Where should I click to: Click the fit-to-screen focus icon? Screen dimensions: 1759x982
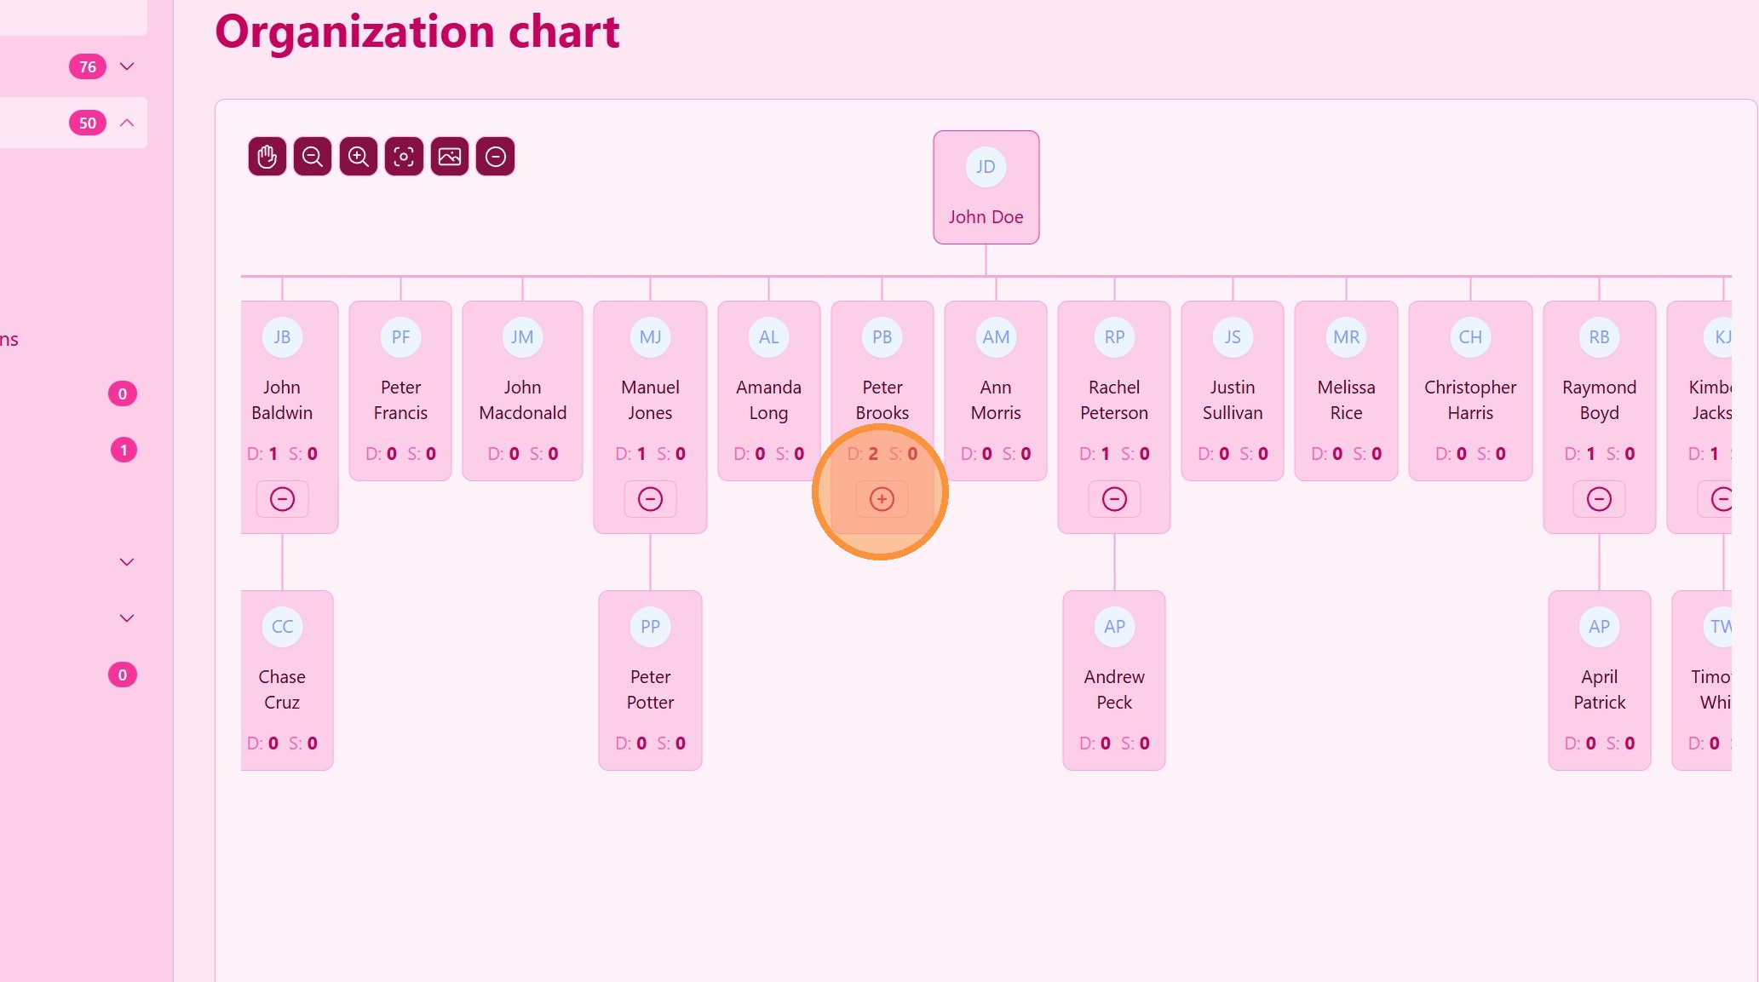click(x=404, y=157)
